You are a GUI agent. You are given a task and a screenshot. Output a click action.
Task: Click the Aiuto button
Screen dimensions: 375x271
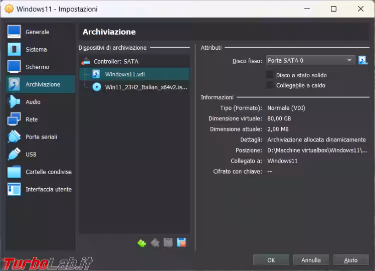coord(351,260)
